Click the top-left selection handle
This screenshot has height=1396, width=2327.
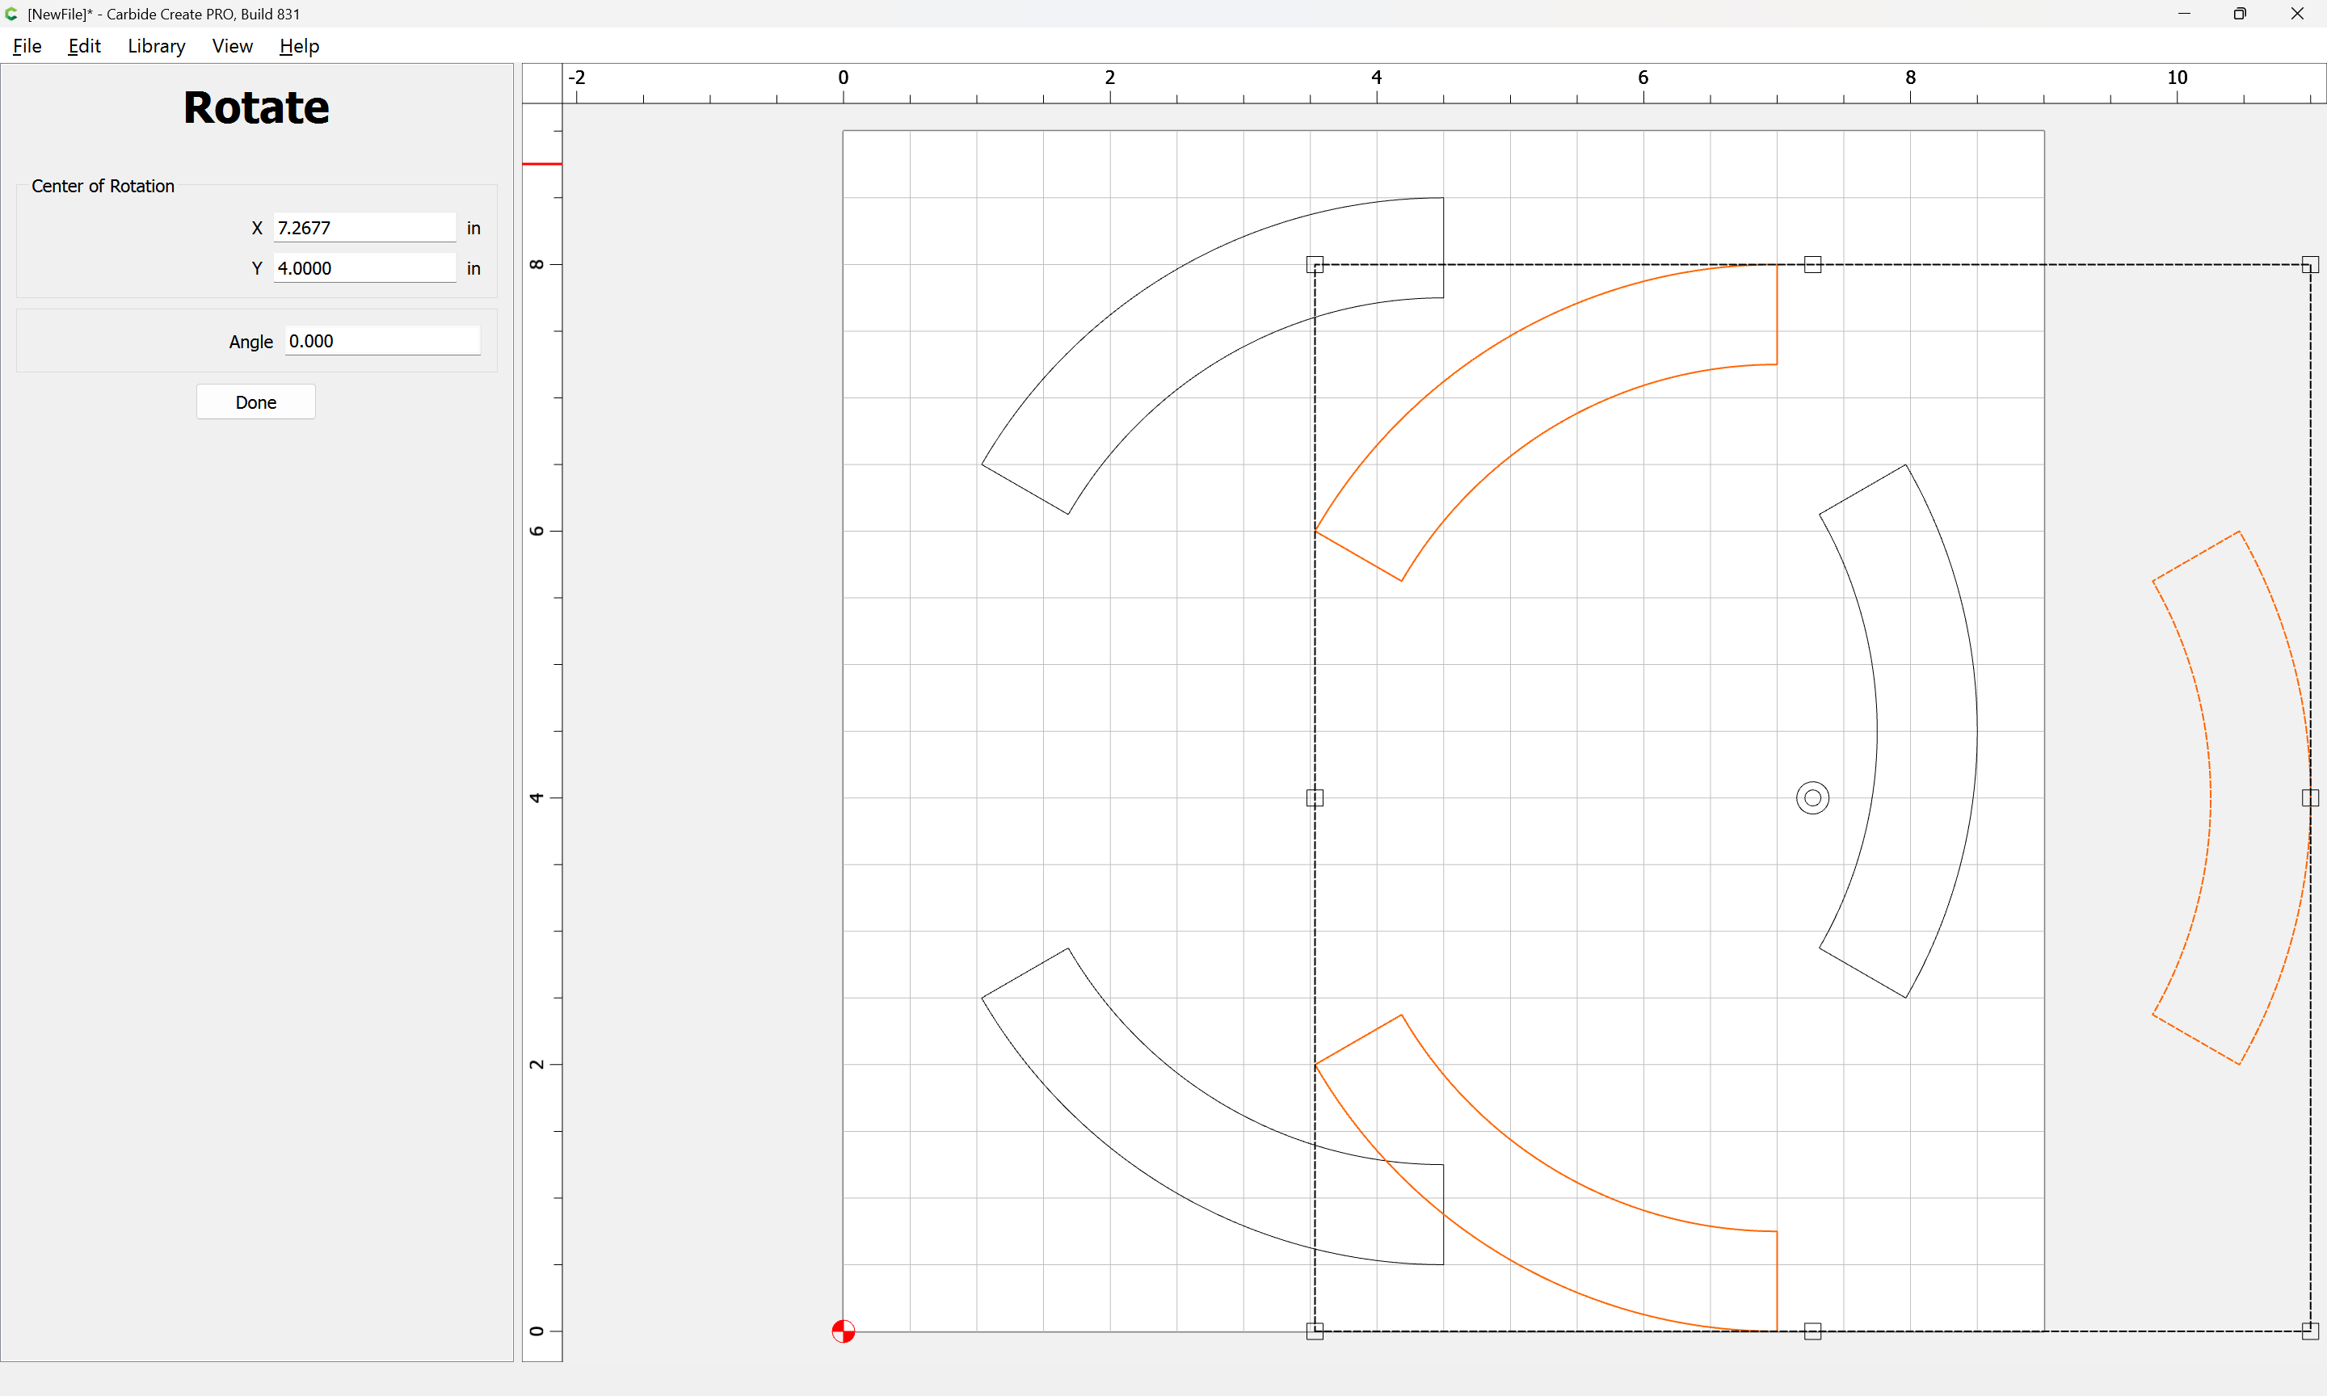1315,264
